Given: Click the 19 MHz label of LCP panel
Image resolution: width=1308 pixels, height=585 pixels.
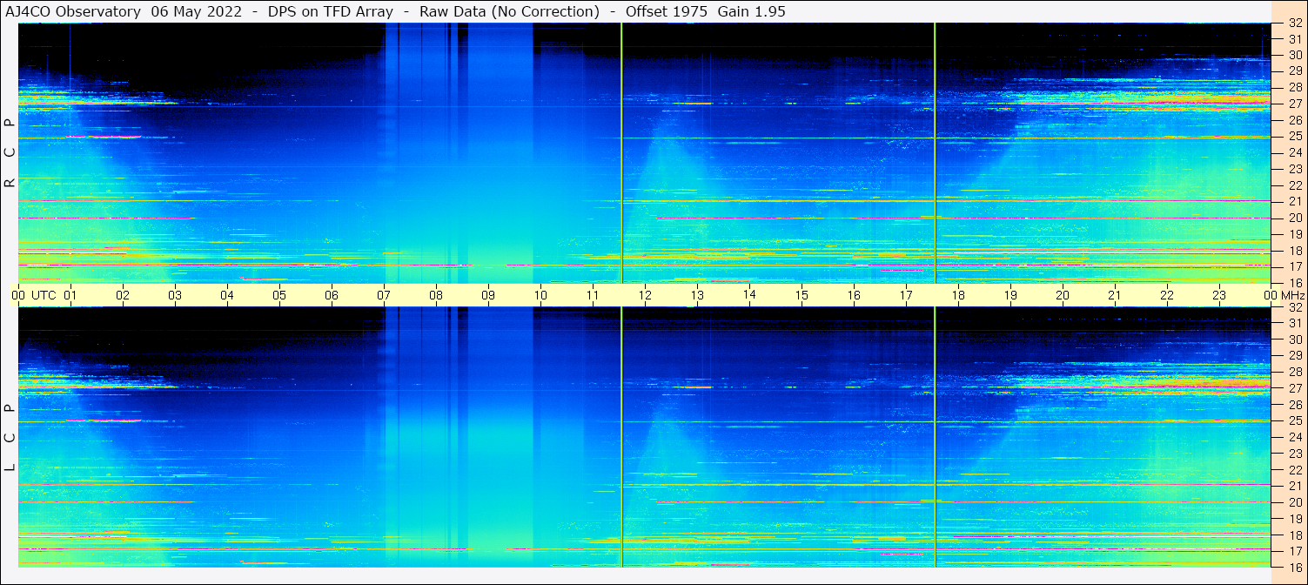Looking at the screenshot, I should click(1295, 519).
